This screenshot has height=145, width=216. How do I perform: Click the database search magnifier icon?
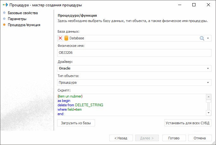click(202, 38)
